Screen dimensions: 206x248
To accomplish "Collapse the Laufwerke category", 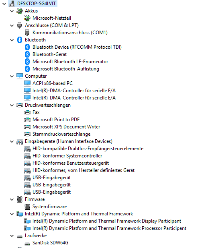I will click(12, 236).
